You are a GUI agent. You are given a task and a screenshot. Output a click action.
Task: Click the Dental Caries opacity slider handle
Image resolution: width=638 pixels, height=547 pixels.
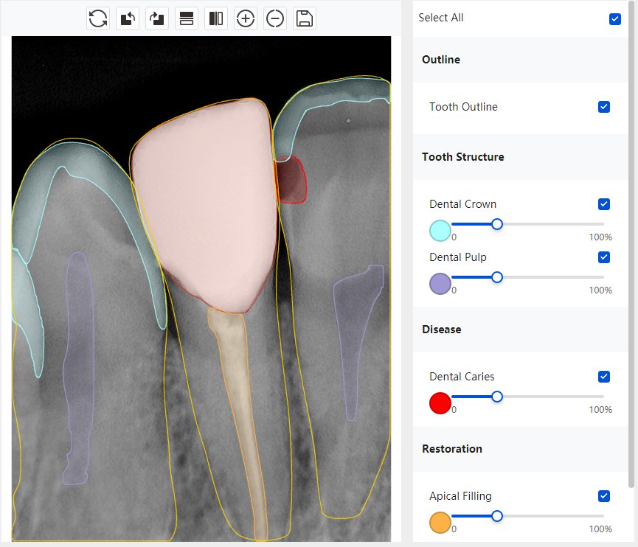coord(497,397)
